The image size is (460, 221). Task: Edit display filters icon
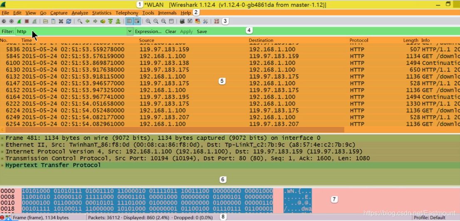tap(190, 21)
